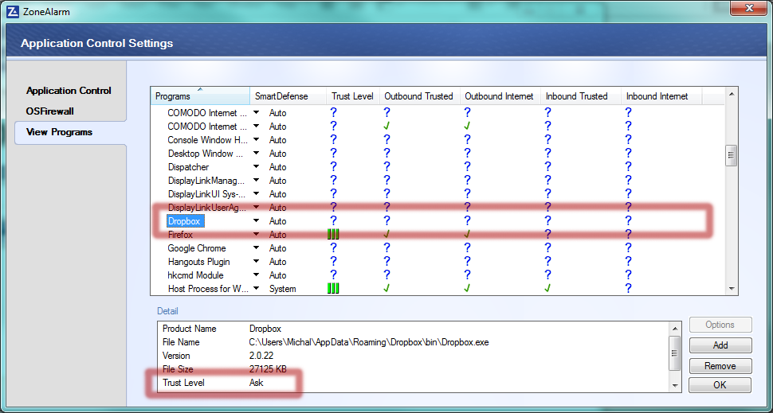773x413 pixels.
Task: Click Host Process Inbound Internet question mark
Action: tap(628, 288)
